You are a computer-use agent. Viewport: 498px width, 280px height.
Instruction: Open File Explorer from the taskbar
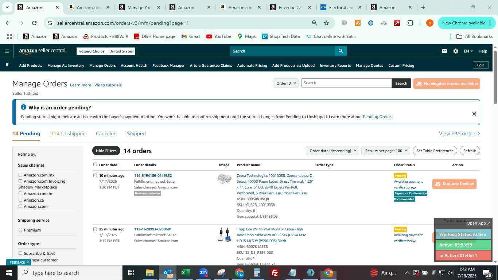pyautogui.click(x=150, y=273)
